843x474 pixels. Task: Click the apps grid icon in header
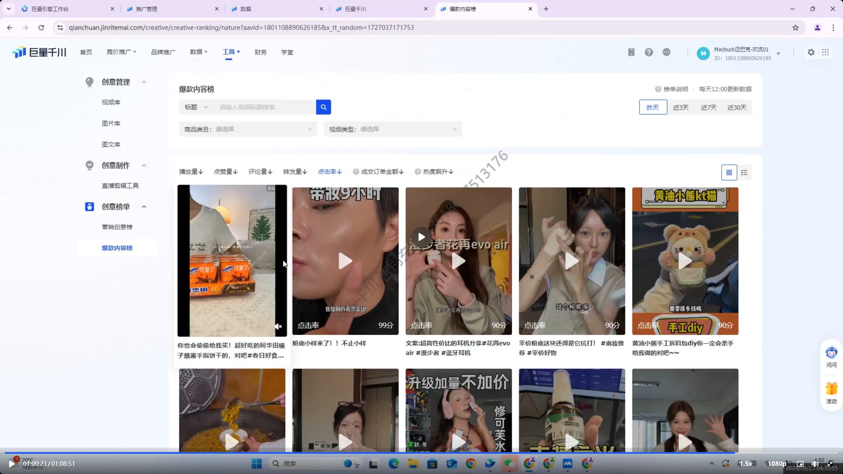tap(825, 52)
